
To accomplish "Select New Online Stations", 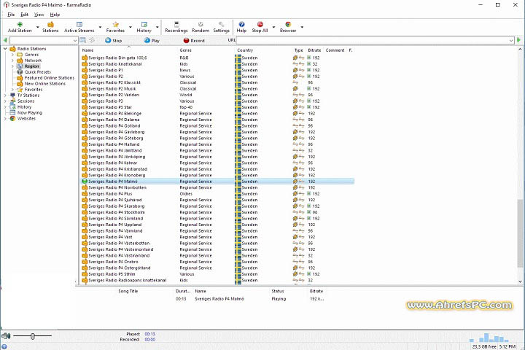I will [45, 84].
